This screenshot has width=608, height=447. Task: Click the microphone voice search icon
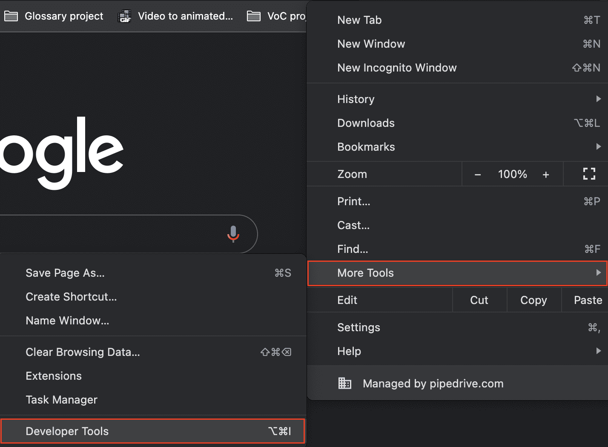tap(233, 234)
